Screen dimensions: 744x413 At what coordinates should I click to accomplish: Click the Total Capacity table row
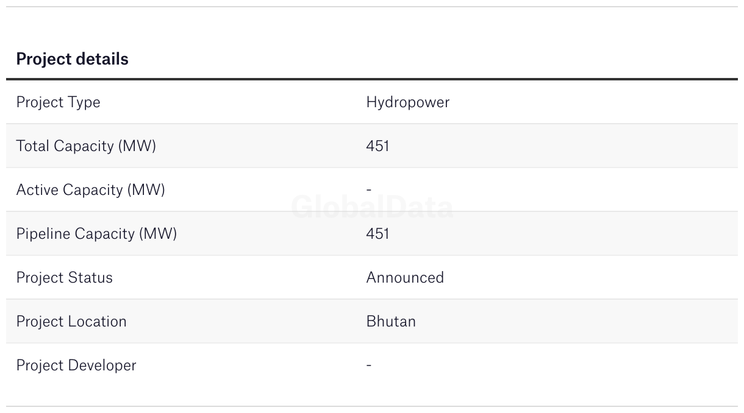pos(372,146)
